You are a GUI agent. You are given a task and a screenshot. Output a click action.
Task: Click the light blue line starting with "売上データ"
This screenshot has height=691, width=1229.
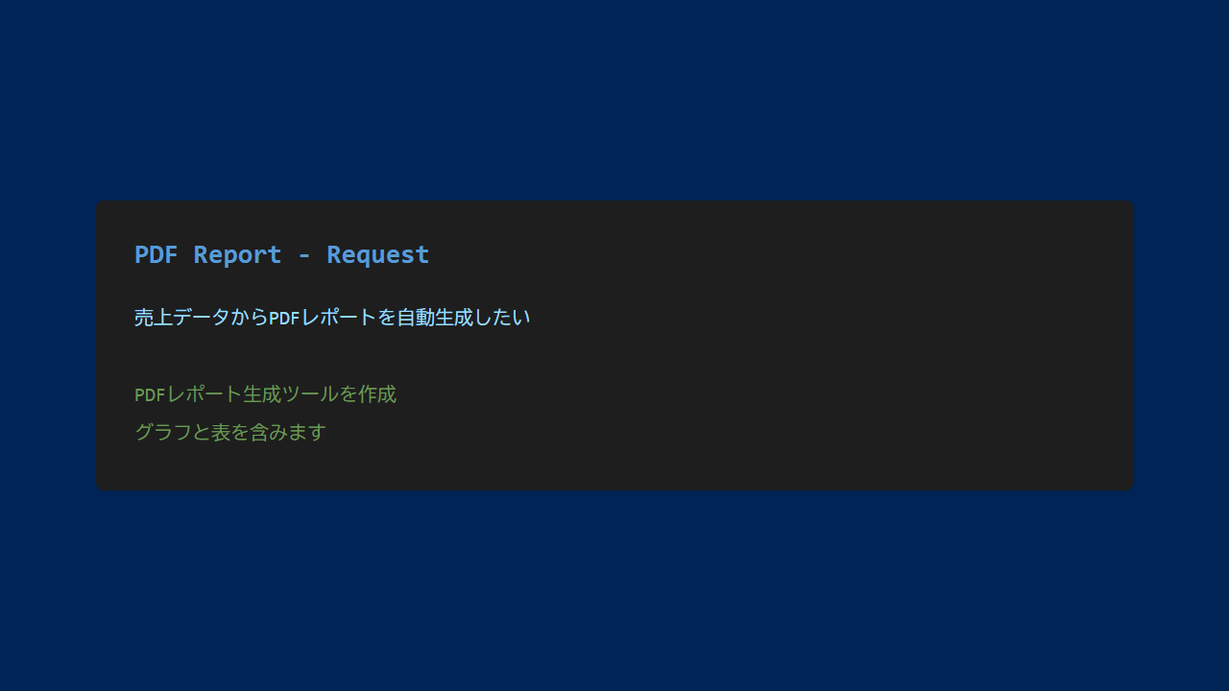[x=331, y=317]
